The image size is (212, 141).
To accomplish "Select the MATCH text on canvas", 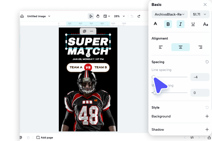I will [x=88, y=52].
